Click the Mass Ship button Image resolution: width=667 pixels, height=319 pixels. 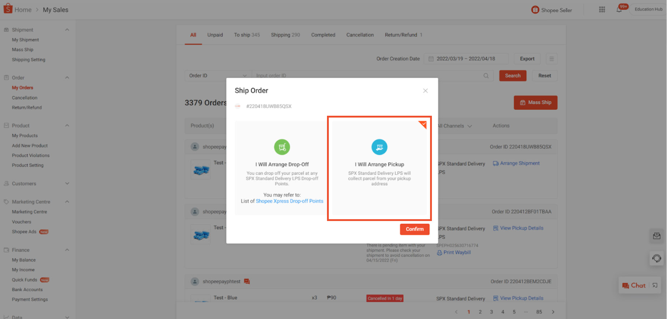(x=535, y=103)
